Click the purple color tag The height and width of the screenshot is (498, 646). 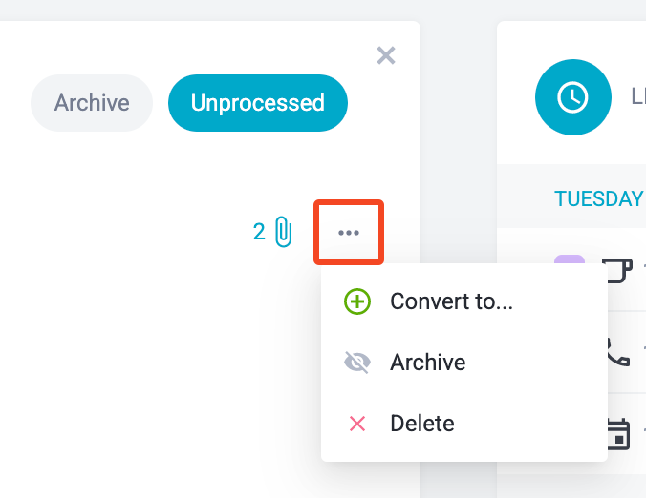pos(570,259)
